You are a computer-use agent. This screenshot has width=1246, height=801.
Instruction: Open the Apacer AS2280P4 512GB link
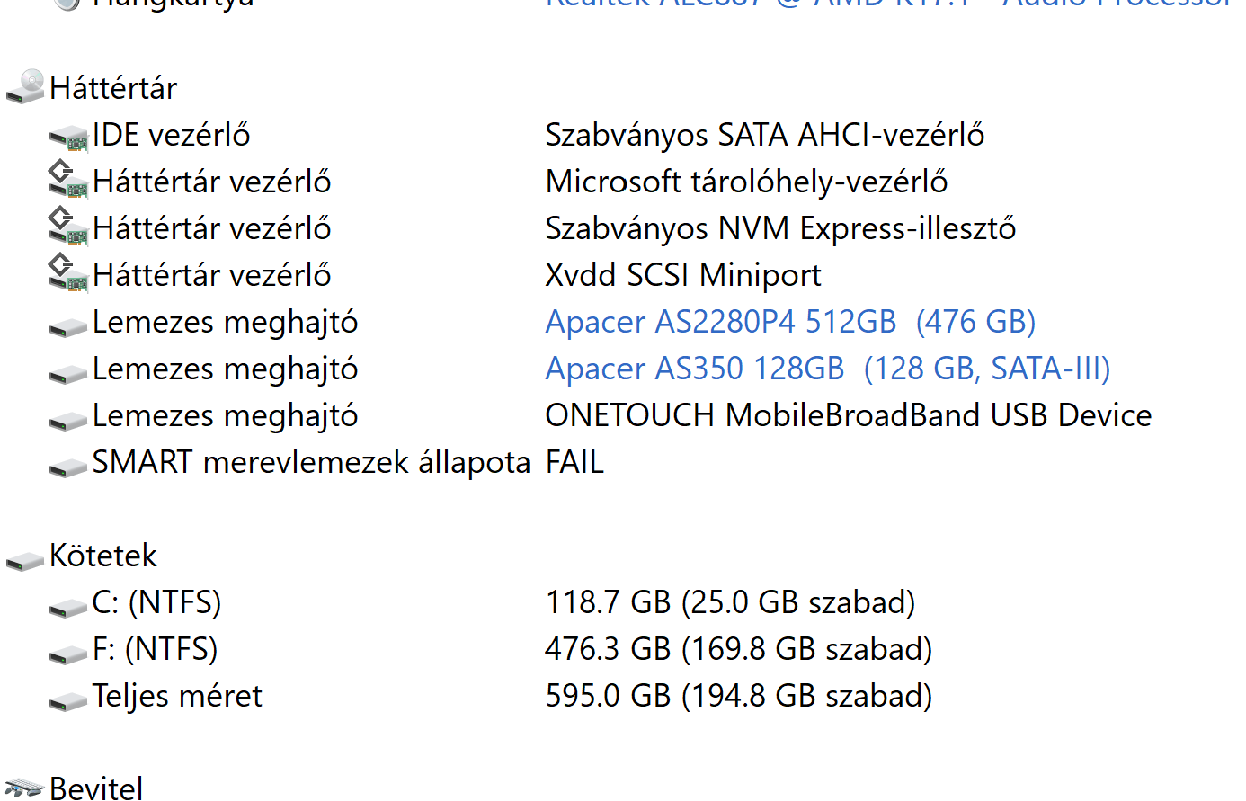(790, 322)
